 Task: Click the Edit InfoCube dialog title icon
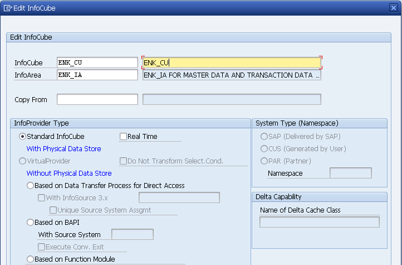tap(8, 8)
